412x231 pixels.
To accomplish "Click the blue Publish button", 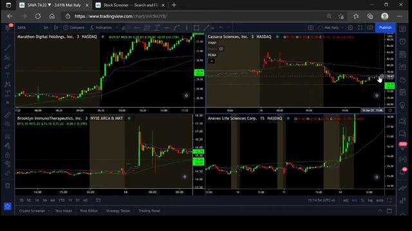I will pos(385,28).
